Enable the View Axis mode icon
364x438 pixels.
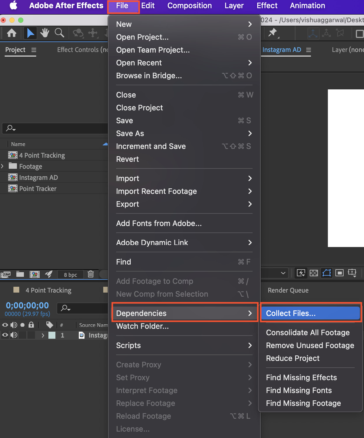[340, 33]
